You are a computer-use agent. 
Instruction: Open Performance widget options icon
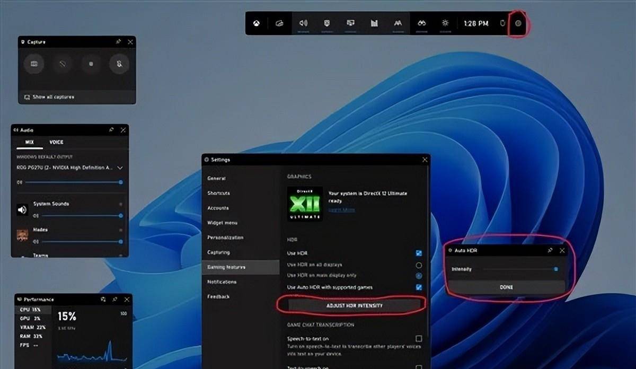tap(103, 300)
